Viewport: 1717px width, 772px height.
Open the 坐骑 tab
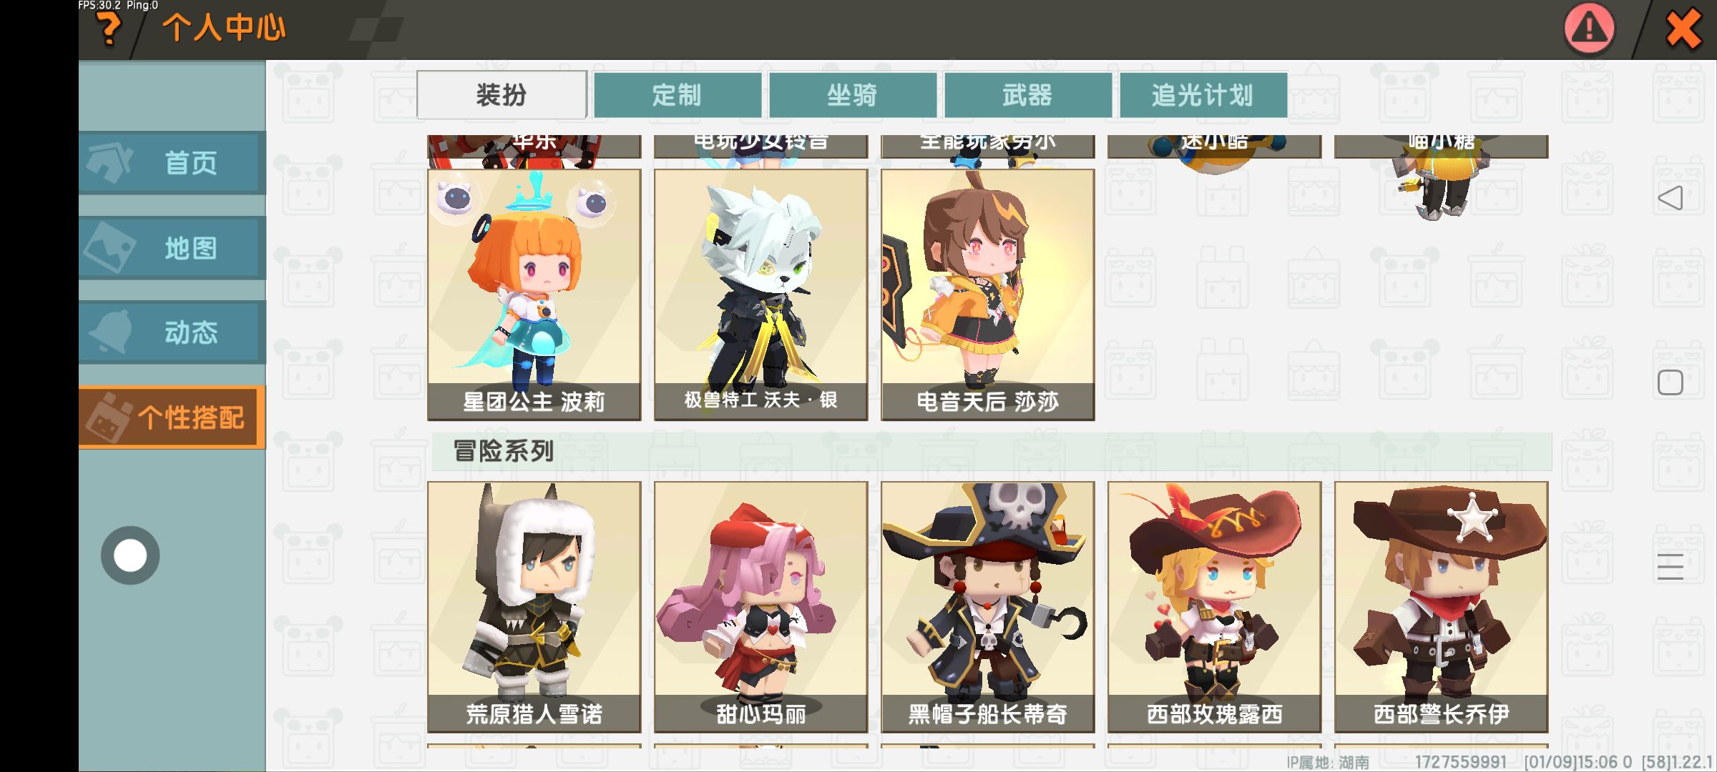[x=853, y=95]
